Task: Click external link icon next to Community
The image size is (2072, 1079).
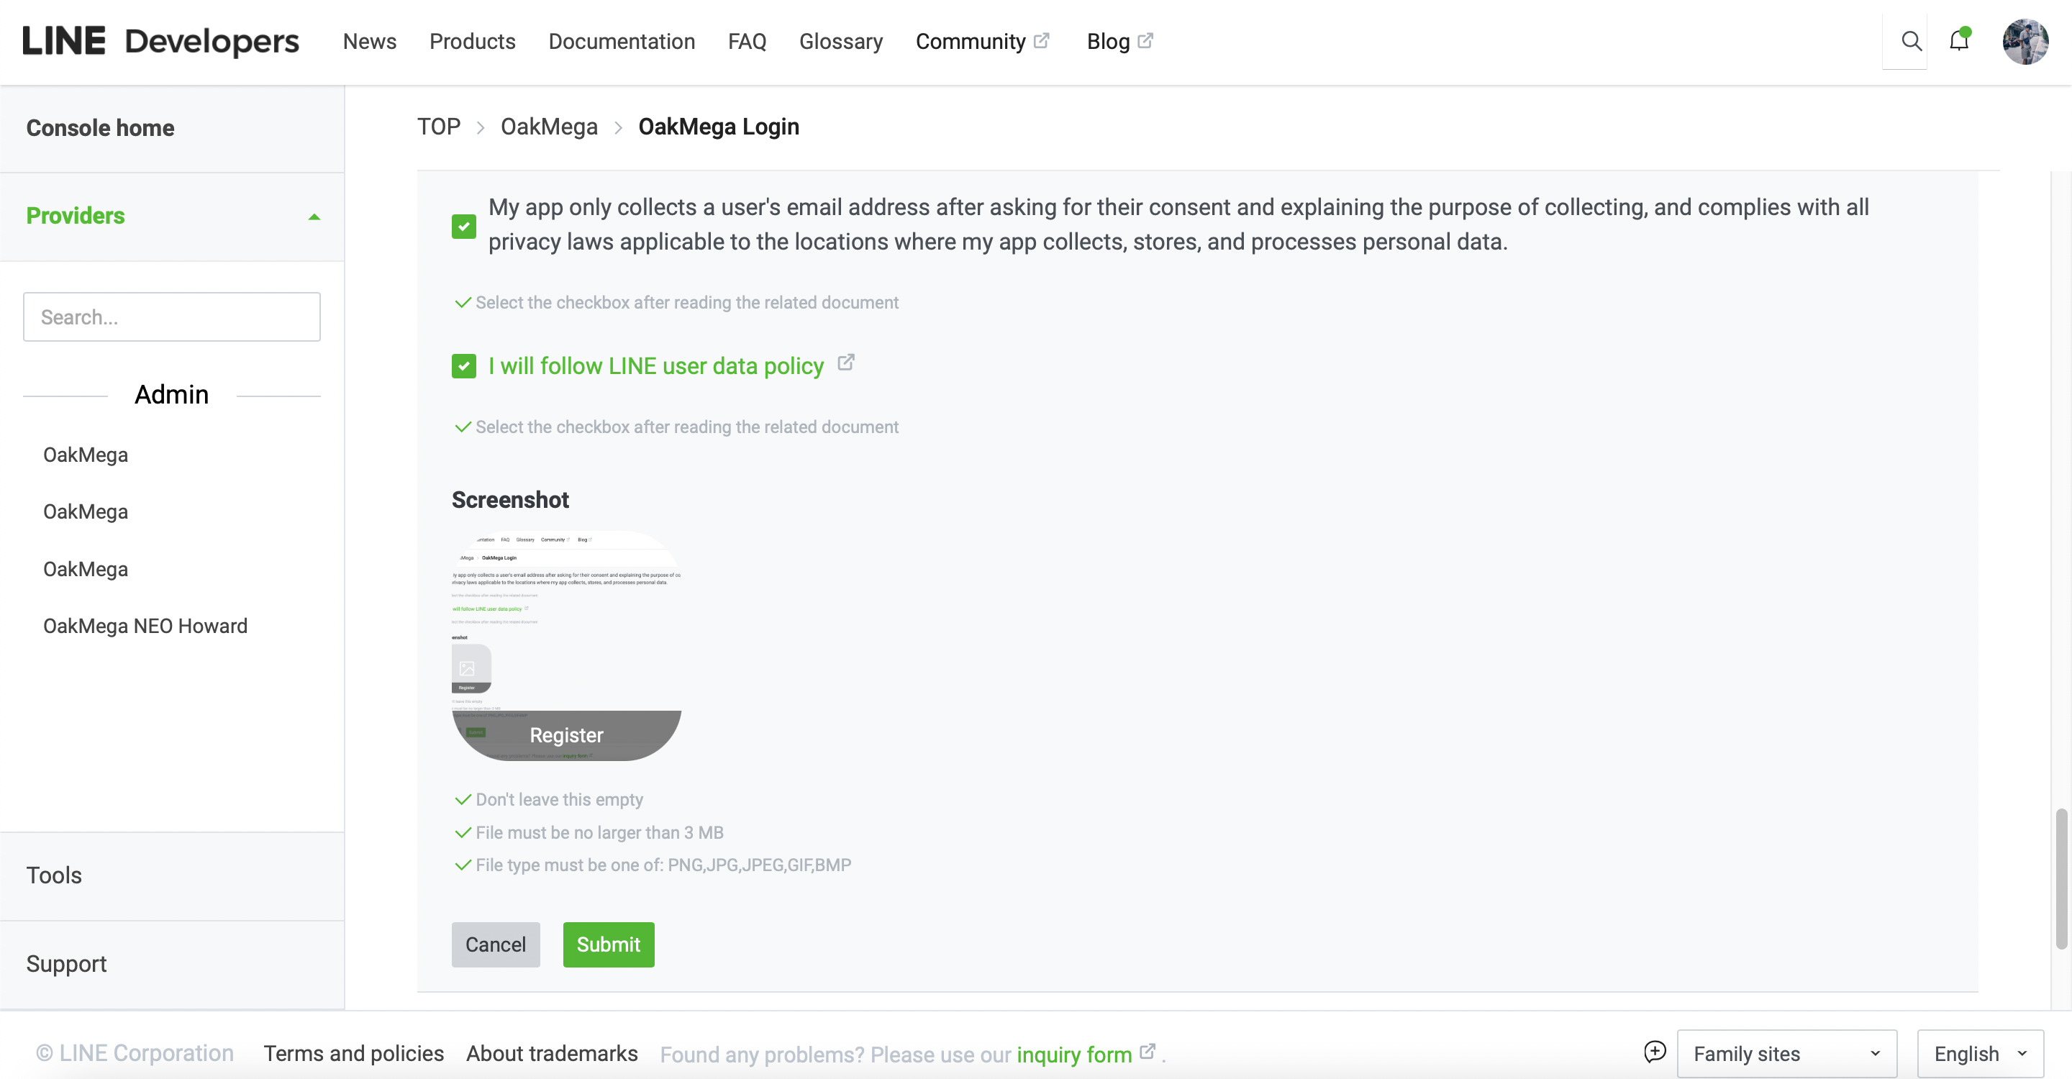Action: coord(1042,40)
